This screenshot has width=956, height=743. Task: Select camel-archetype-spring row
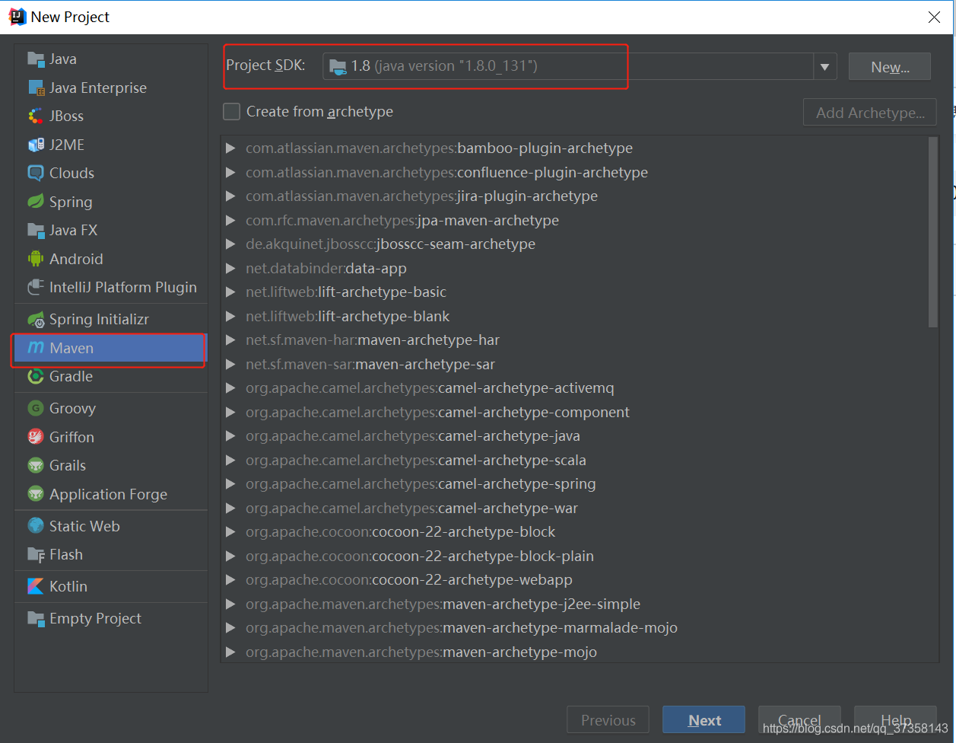click(575, 484)
